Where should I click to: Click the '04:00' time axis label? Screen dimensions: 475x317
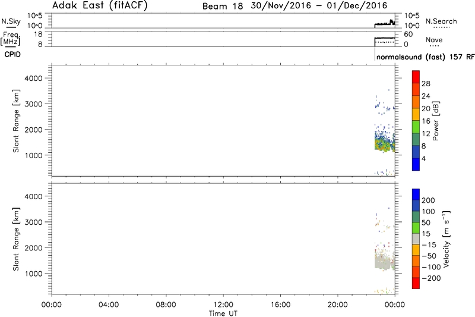pyautogui.click(x=109, y=305)
